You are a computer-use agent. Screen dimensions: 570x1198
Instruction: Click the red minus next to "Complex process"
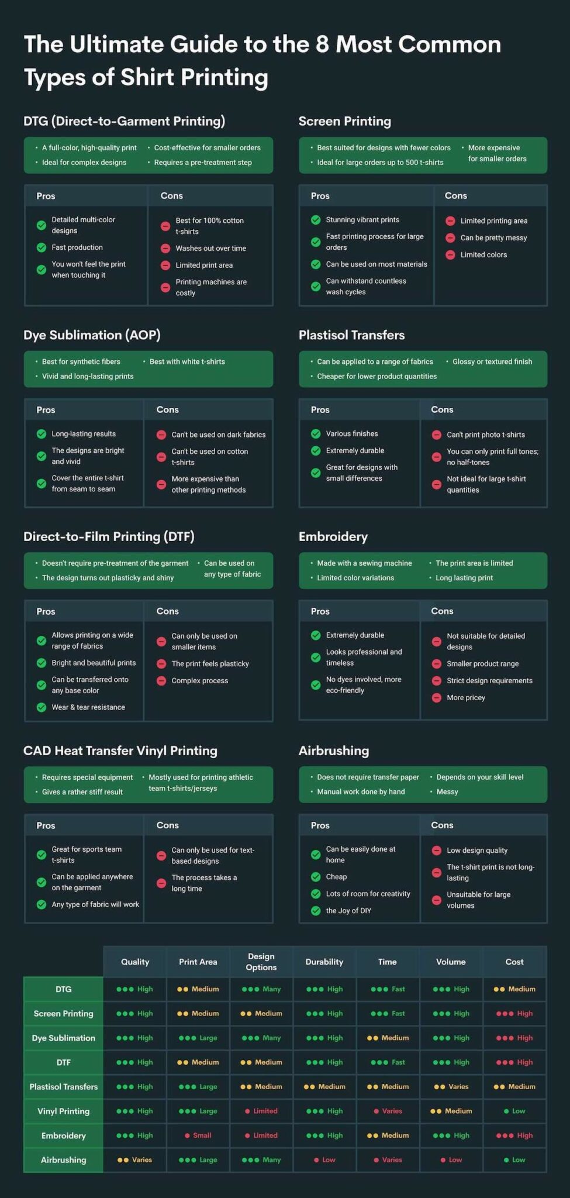(x=161, y=680)
